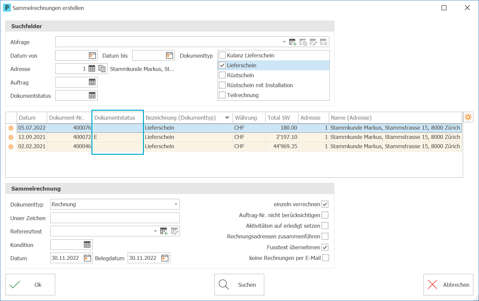Toggle the Fusstext übernehmen checkbox
The width and height of the screenshot is (479, 301).
click(x=325, y=247)
